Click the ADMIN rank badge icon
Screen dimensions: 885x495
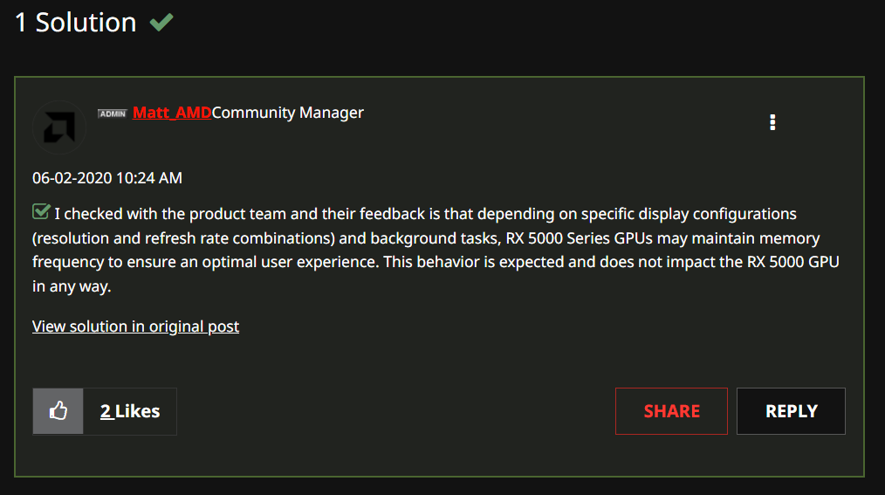pos(113,113)
